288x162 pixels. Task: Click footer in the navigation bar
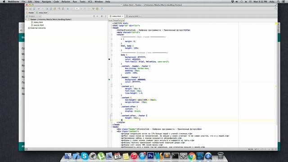[x=30, y=13]
